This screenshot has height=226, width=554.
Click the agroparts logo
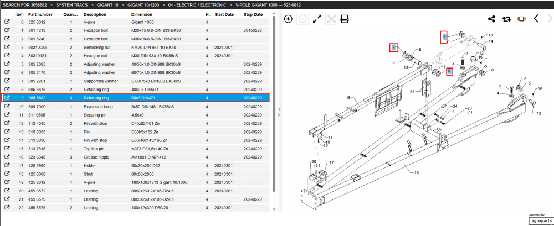coord(541,220)
